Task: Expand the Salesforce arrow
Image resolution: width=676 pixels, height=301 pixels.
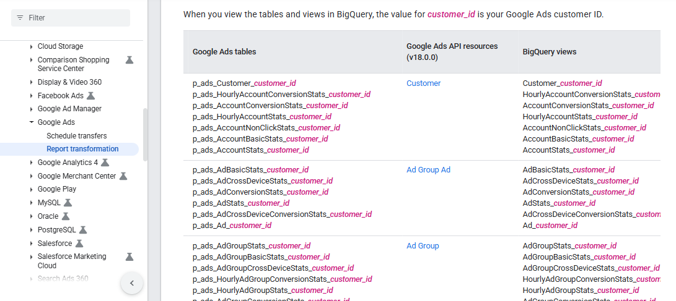Action: coord(31,244)
